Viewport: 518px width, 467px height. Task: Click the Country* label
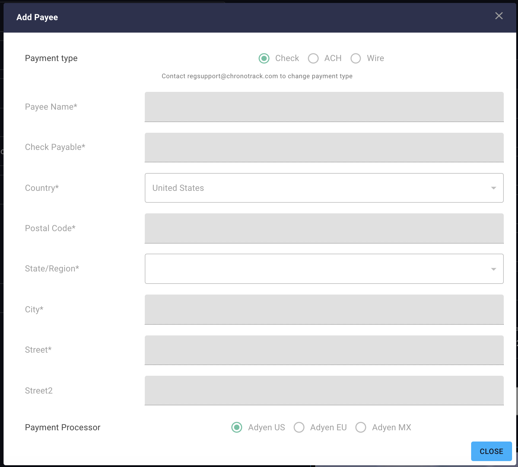point(42,188)
